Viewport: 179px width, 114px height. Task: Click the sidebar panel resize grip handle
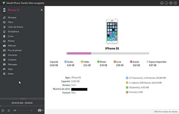coord(23,99)
